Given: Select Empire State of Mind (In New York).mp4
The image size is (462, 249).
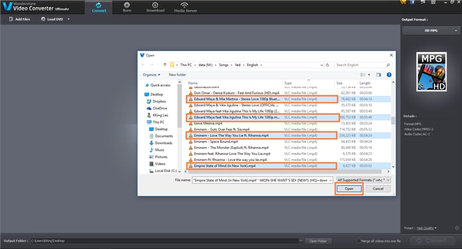Looking at the screenshot, I should point(289,166).
